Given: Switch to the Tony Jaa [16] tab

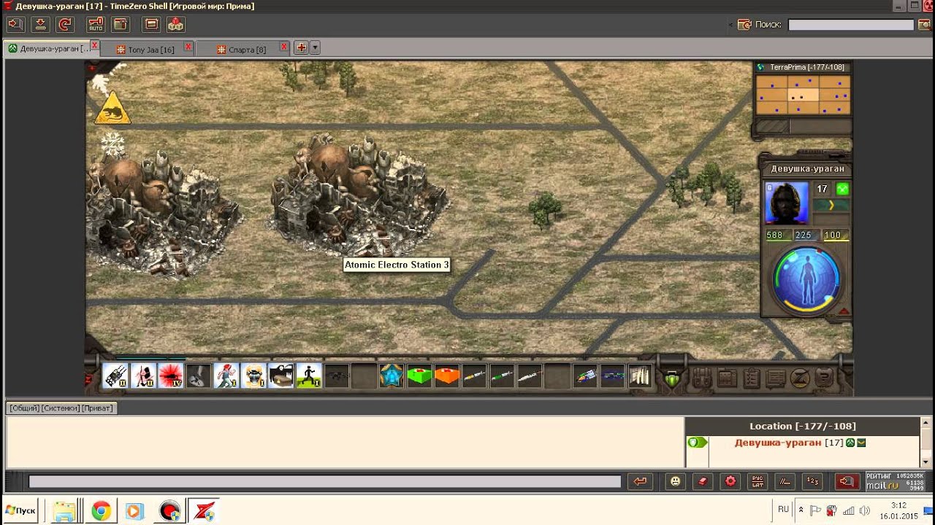Looking at the screenshot, I should tap(150, 50).
